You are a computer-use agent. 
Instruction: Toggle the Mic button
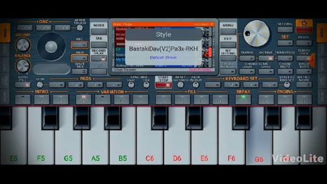coord(80,45)
